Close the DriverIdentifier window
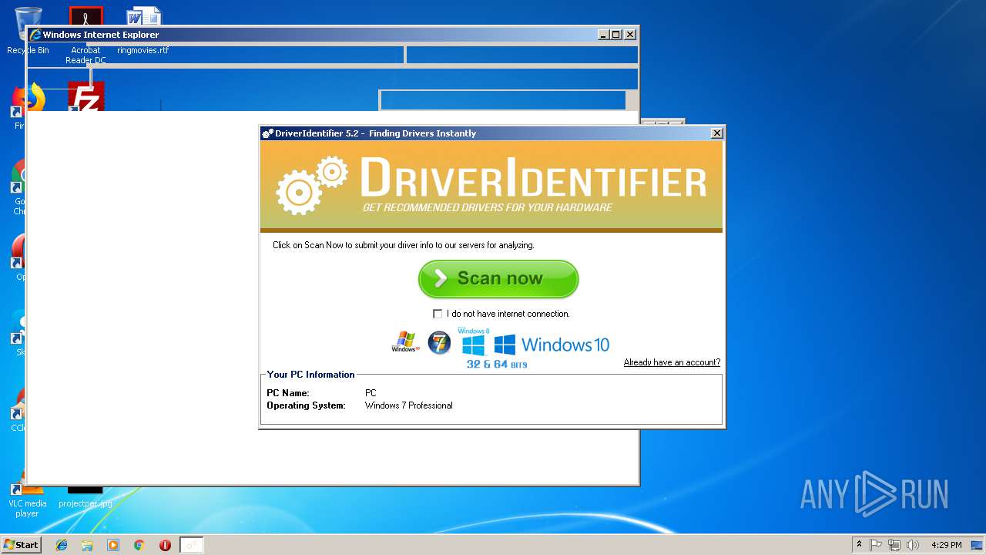Viewport: 986px width, 555px height. tap(716, 133)
